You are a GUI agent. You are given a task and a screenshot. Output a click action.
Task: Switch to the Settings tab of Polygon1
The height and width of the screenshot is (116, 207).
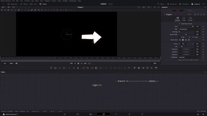tap(190, 19)
